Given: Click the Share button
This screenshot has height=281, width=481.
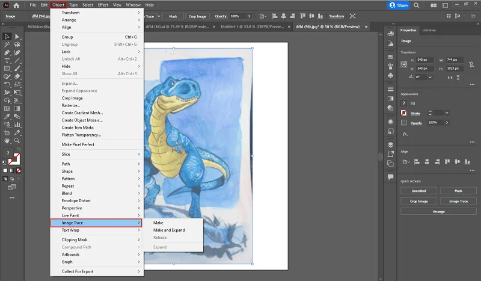Looking at the screenshot, I should (399, 5).
